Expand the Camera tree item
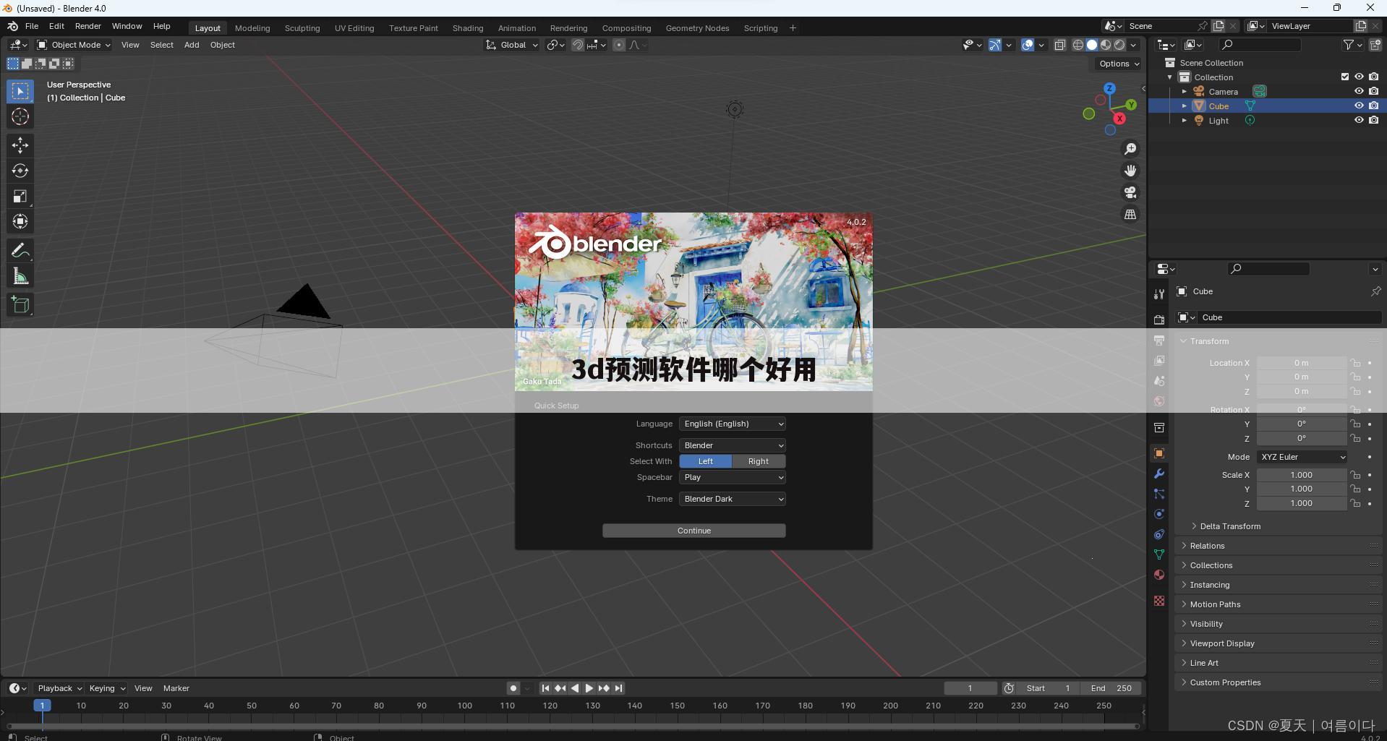This screenshot has height=741, width=1387. click(1185, 92)
